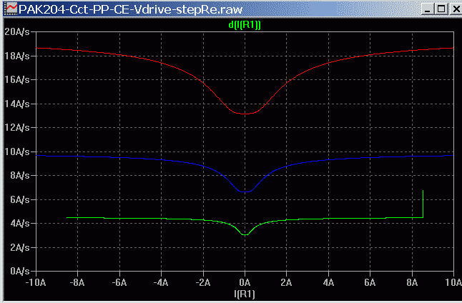
Task: Click the -6A horizontal axis tick label
Action: point(119,283)
